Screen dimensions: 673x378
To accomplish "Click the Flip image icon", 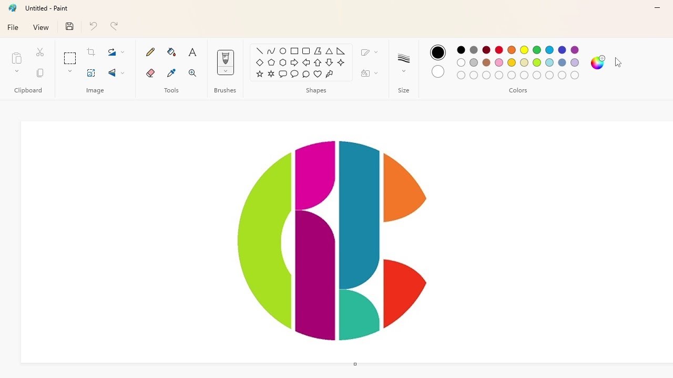I will pyautogui.click(x=112, y=73).
